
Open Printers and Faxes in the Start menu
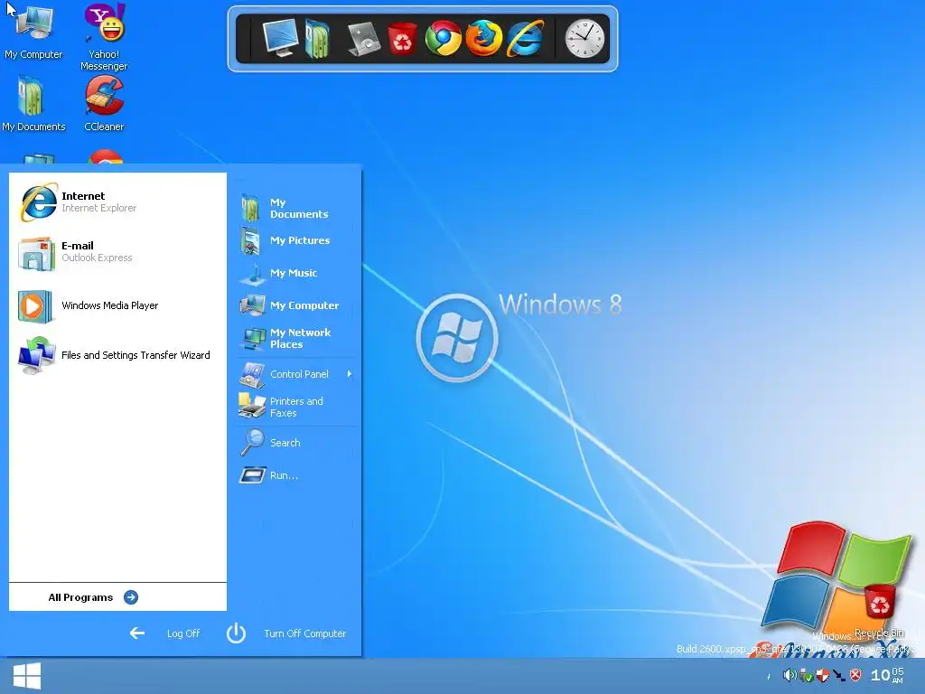(x=296, y=408)
